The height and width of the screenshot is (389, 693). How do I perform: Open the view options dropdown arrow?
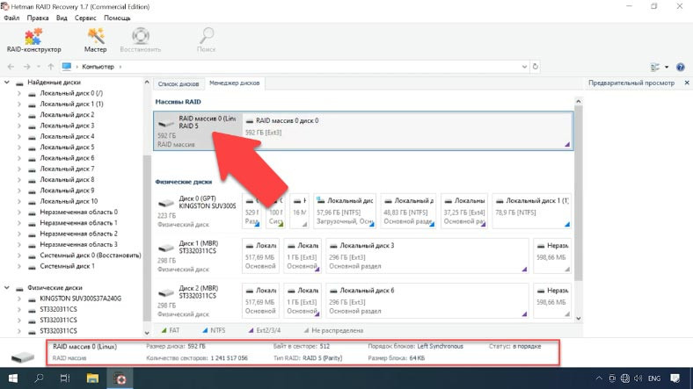coord(666,67)
